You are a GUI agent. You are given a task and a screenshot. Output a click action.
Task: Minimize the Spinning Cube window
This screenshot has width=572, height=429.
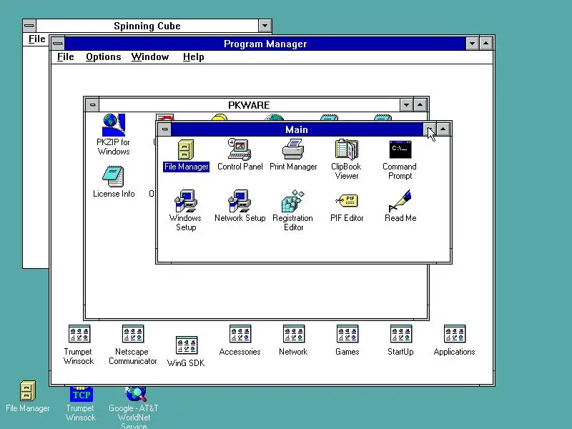coord(265,26)
